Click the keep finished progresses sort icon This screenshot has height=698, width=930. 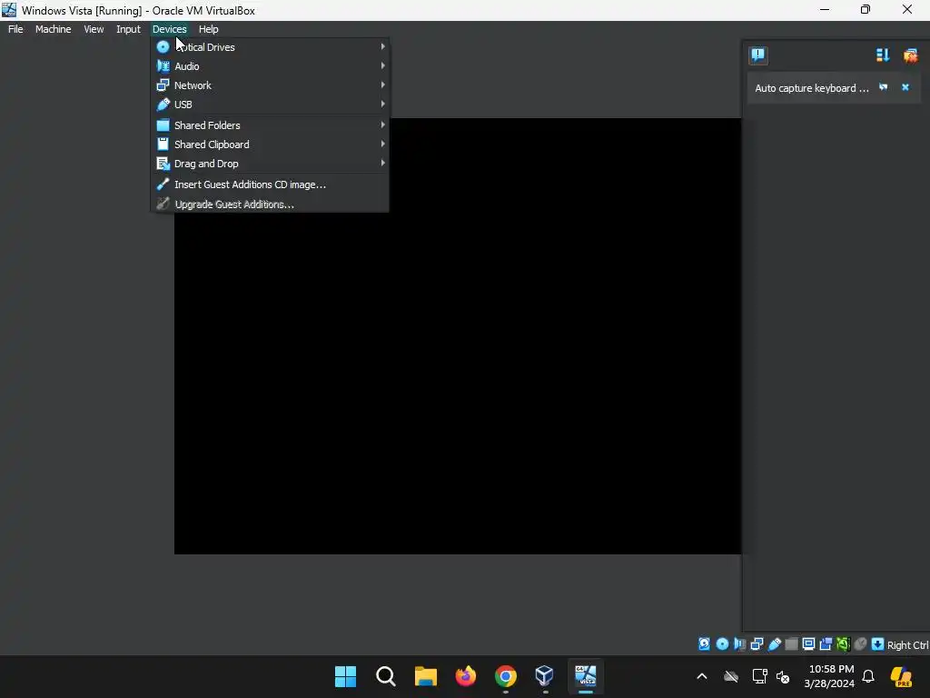[x=883, y=55]
